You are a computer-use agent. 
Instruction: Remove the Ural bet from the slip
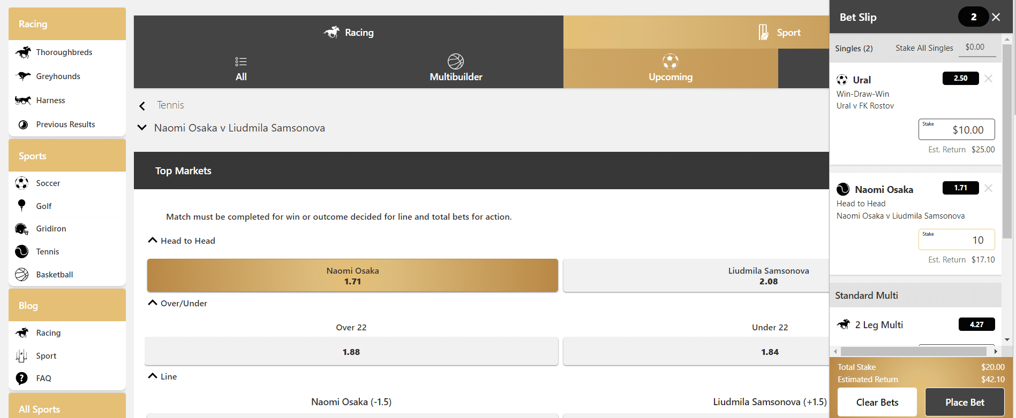click(x=989, y=79)
